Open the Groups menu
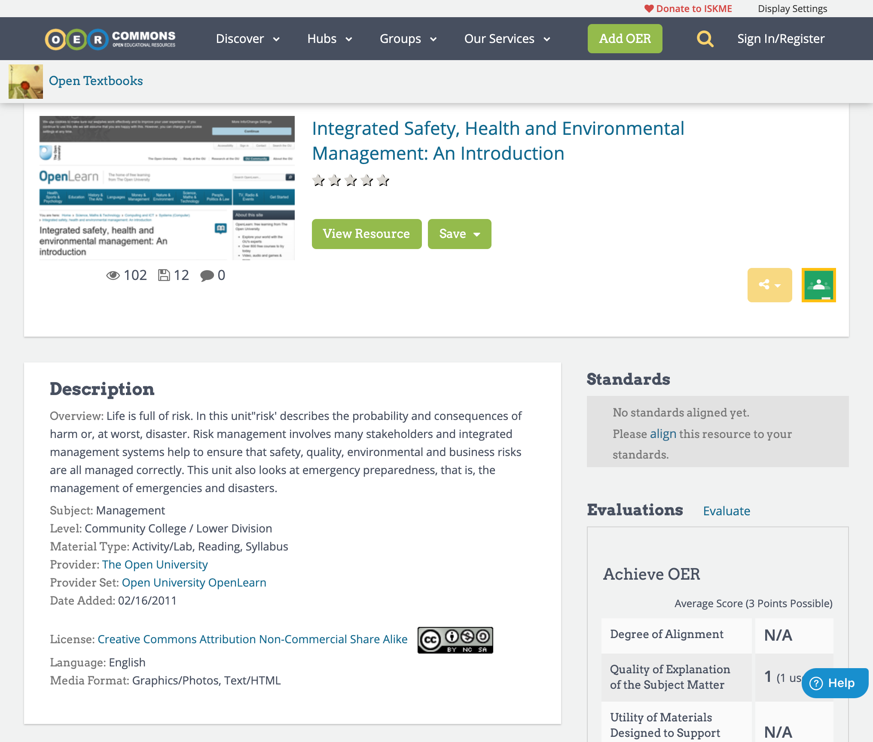This screenshot has height=742, width=873. click(408, 39)
